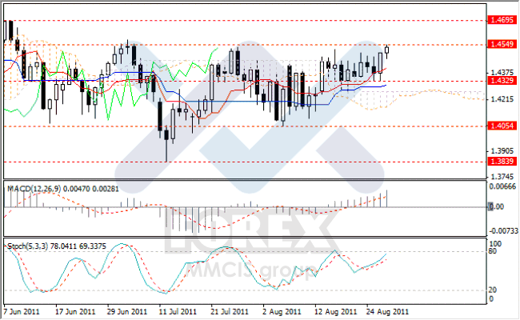
Task: Click the latest candlestick near 1.4549
Action: pyautogui.click(x=386, y=50)
